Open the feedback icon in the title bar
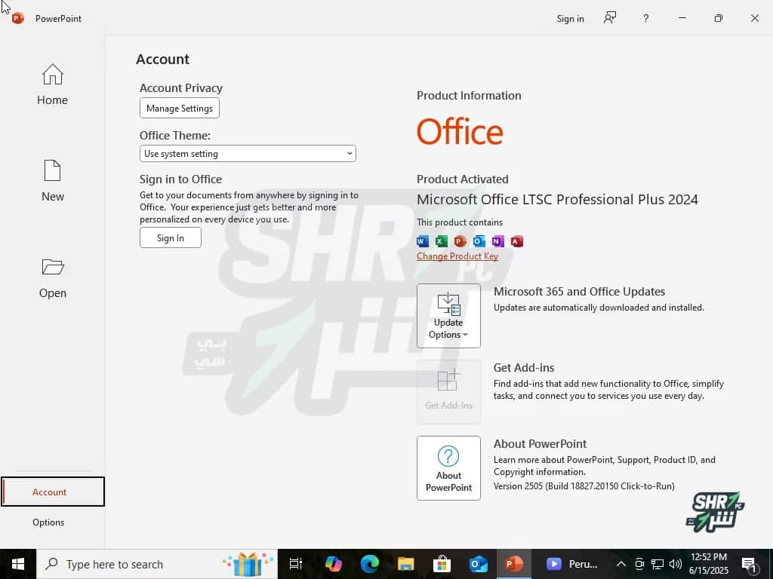The width and height of the screenshot is (773, 579). tap(610, 18)
